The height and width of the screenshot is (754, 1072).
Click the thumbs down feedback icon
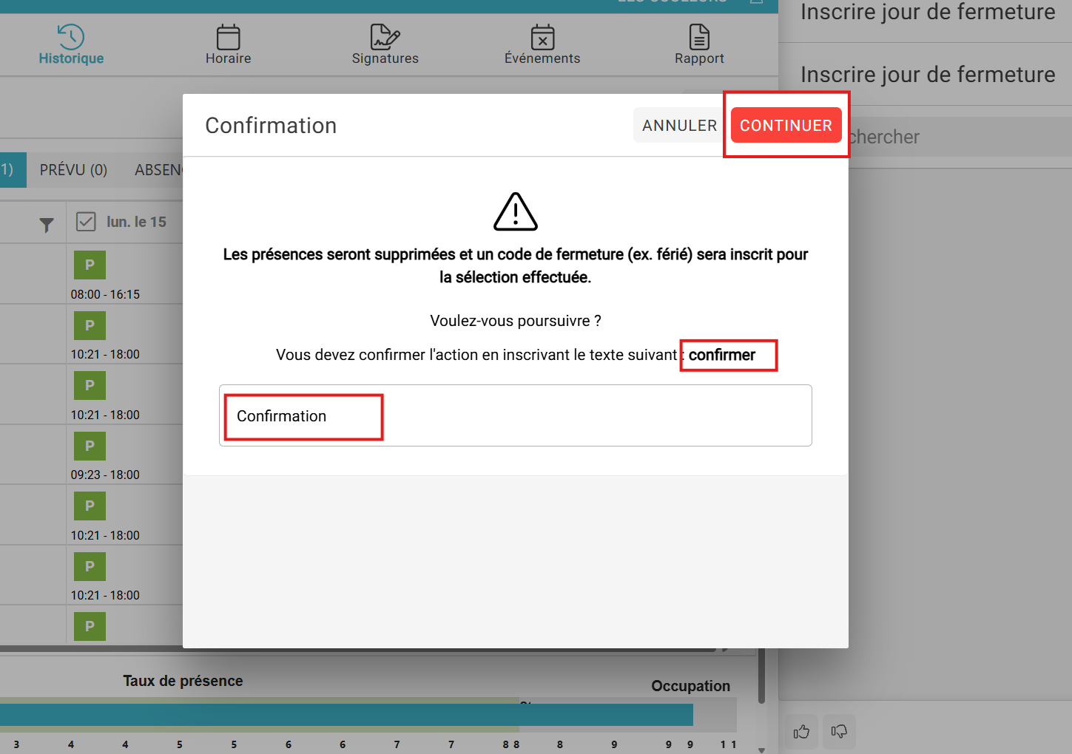point(838,732)
